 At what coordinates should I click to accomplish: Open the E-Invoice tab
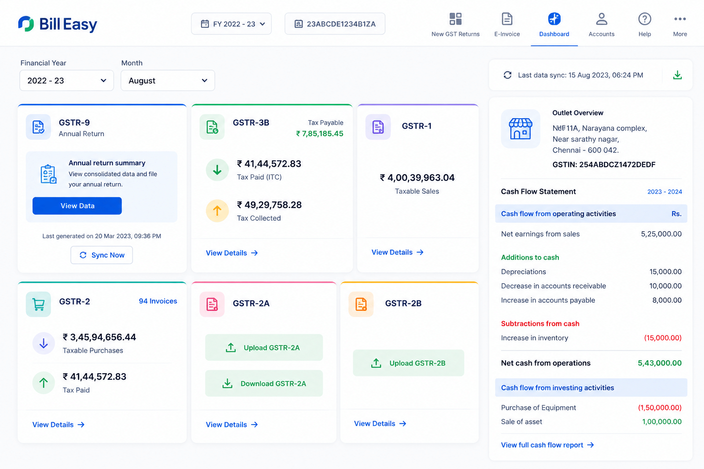507,25
